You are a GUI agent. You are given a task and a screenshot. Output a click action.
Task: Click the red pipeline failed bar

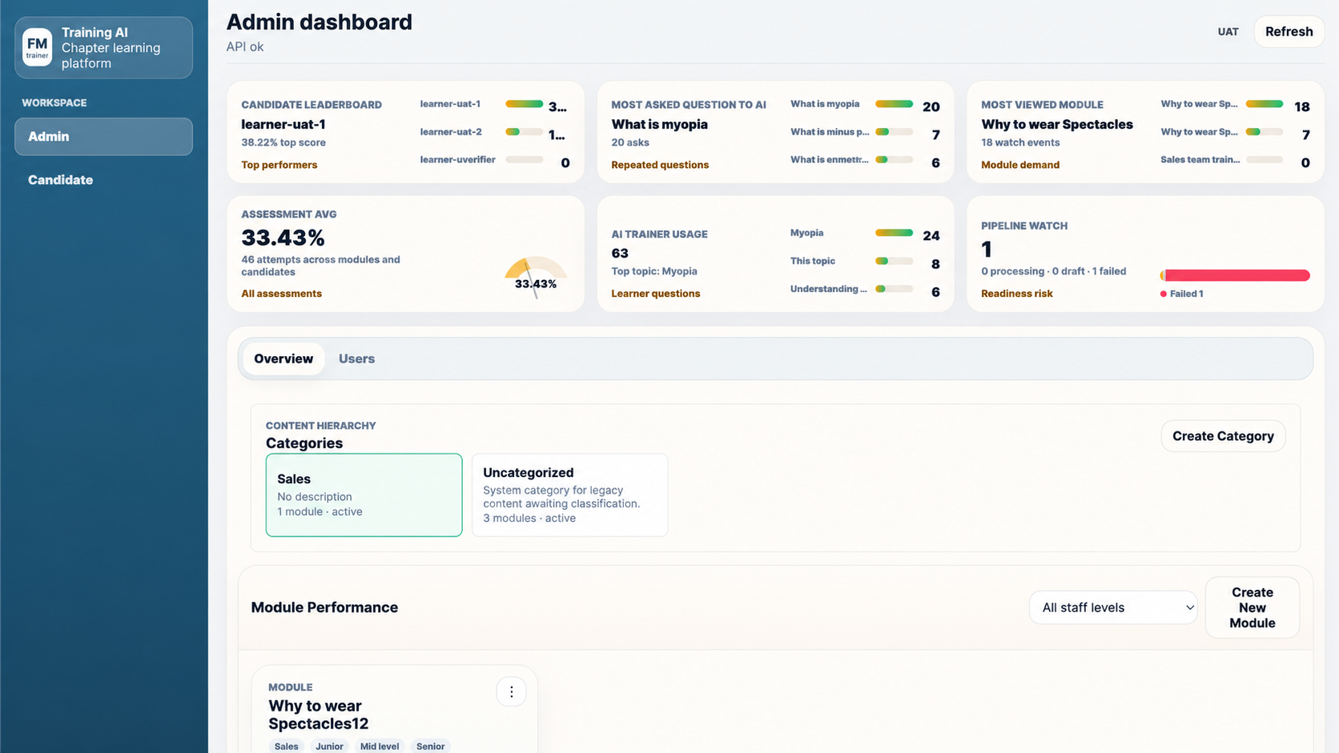coord(1235,275)
